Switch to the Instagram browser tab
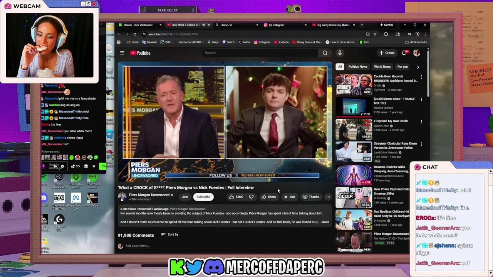The width and height of the screenshot is (493, 277). tap(285, 25)
